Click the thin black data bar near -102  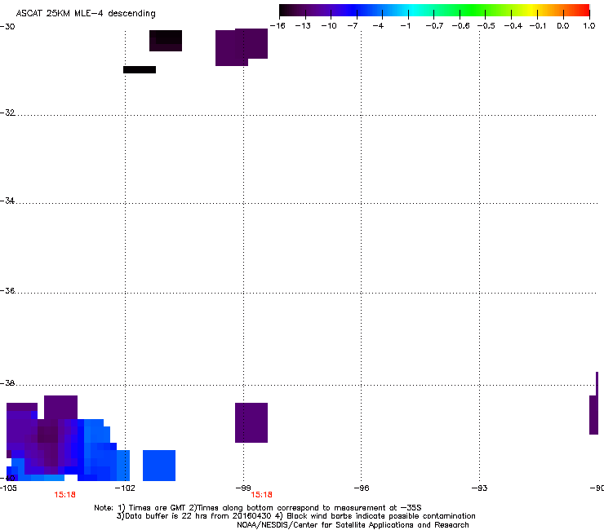pos(140,69)
